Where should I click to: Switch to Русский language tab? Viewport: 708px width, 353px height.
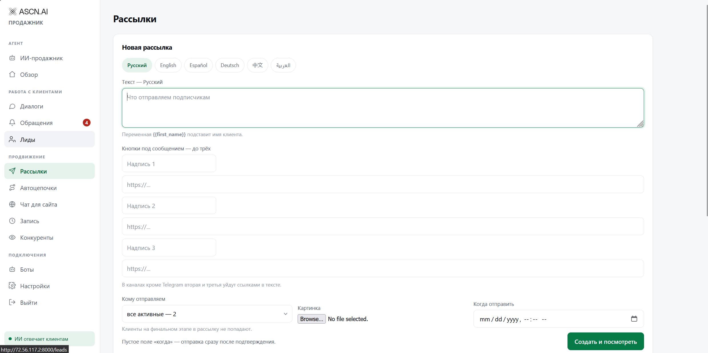click(x=137, y=65)
